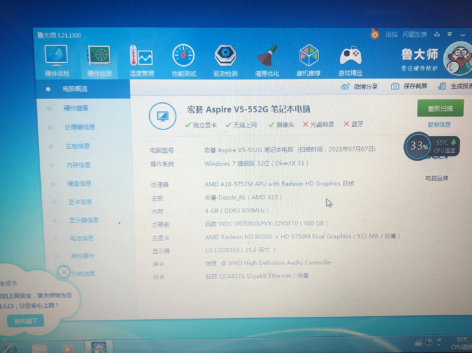Click the help icon in system tray
The height and width of the screenshot is (353, 472).
(x=429, y=343)
